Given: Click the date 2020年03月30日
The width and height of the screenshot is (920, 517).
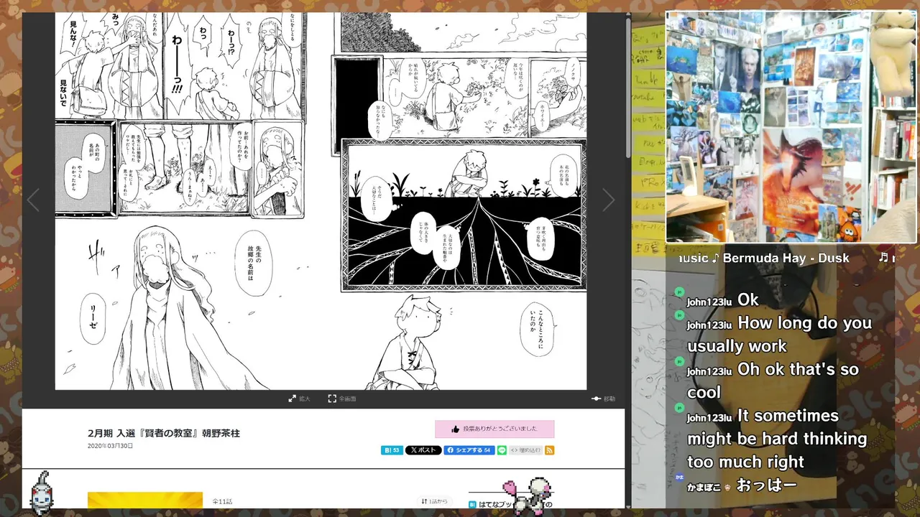Looking at the screenshot, I should [x=110, y=446].
